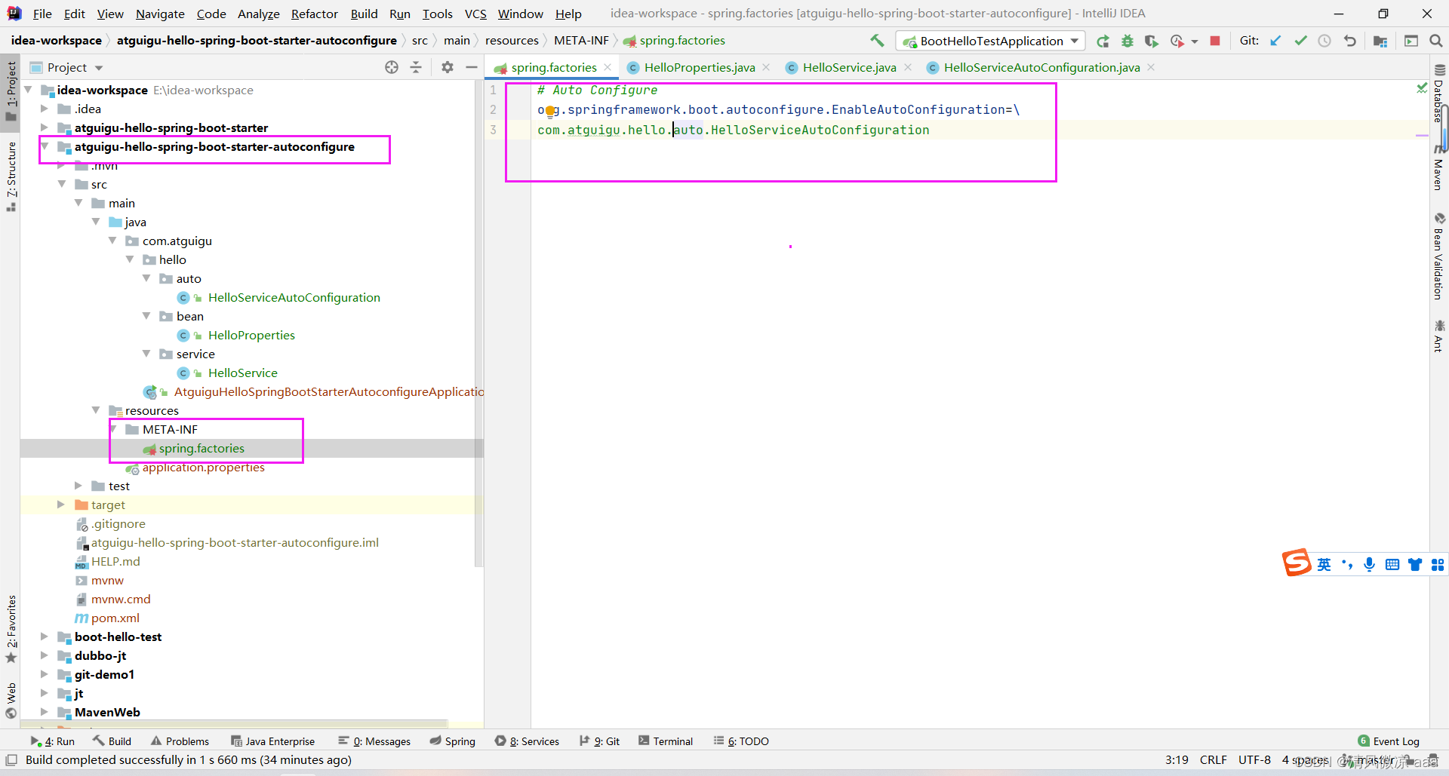Open the Problems tool window
The height and width of the screenshot is (776, 1449).
click(180, 741)
